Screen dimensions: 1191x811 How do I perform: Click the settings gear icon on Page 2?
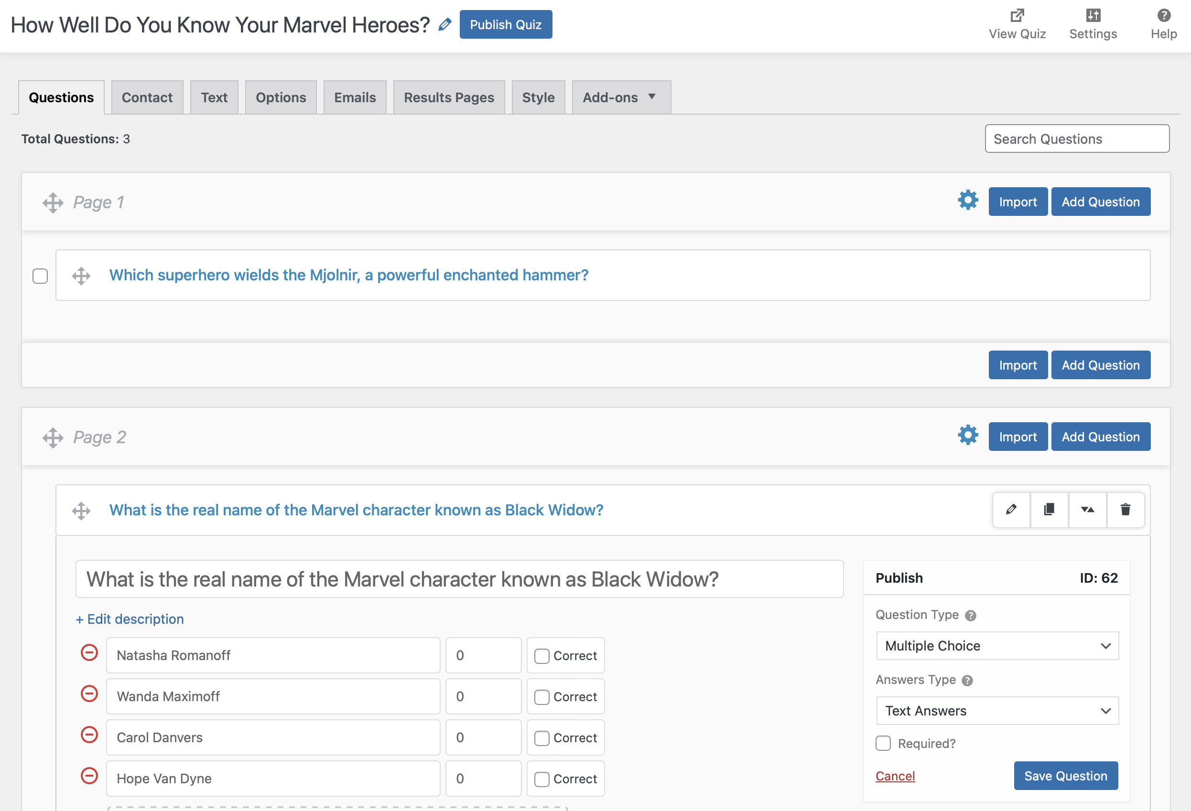pyautogui.click(x=967, y=436)
